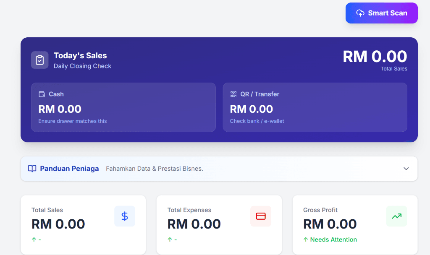Click the green growth arrow under Total Sales
This screenshot has width=430, height=255.
[x=35, y=239]
